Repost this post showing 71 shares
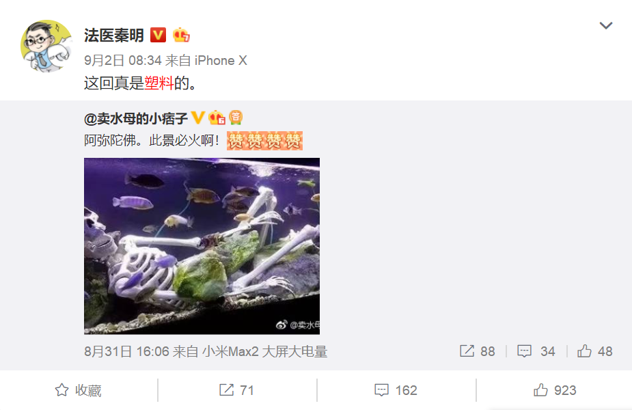The width and height of the screenshot is (632, 410). 236,390
